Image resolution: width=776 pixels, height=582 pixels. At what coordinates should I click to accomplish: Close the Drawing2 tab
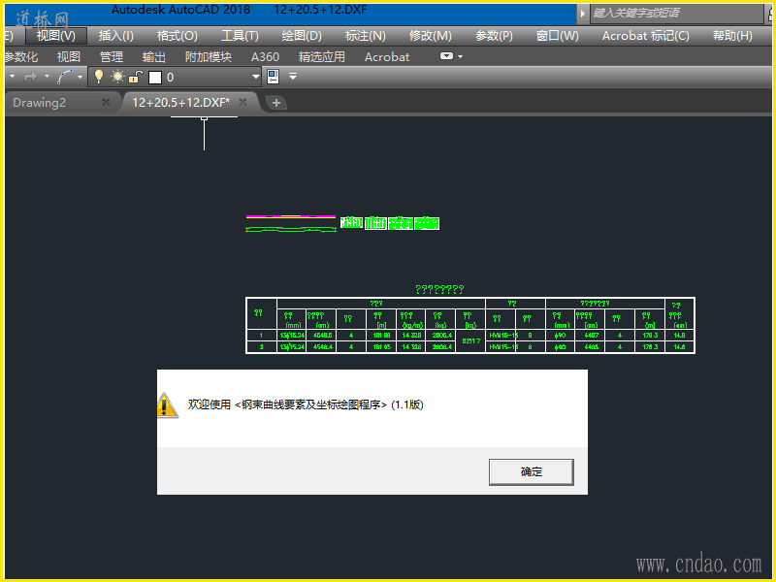click(x=106, y=102)
